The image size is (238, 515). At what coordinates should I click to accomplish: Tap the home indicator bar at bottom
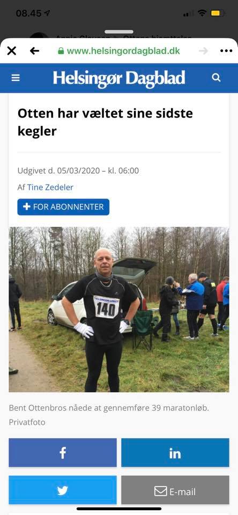(119, 509)
